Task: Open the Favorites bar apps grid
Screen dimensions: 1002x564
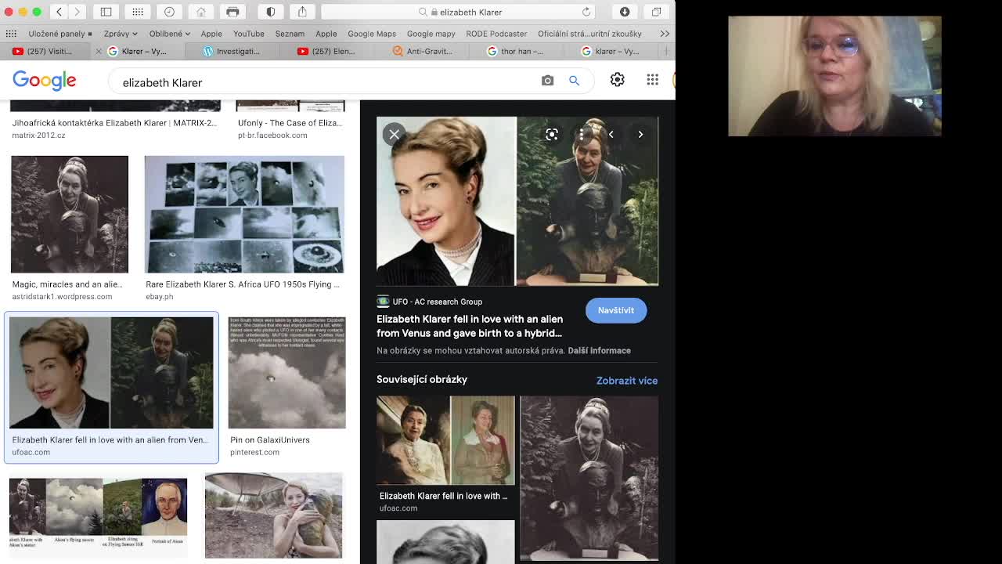Action: [11, 34]
